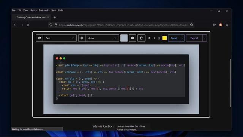This screenshot has width=243, height=137.
Task: Click the copy to clipboard icon
Action: 141,38
